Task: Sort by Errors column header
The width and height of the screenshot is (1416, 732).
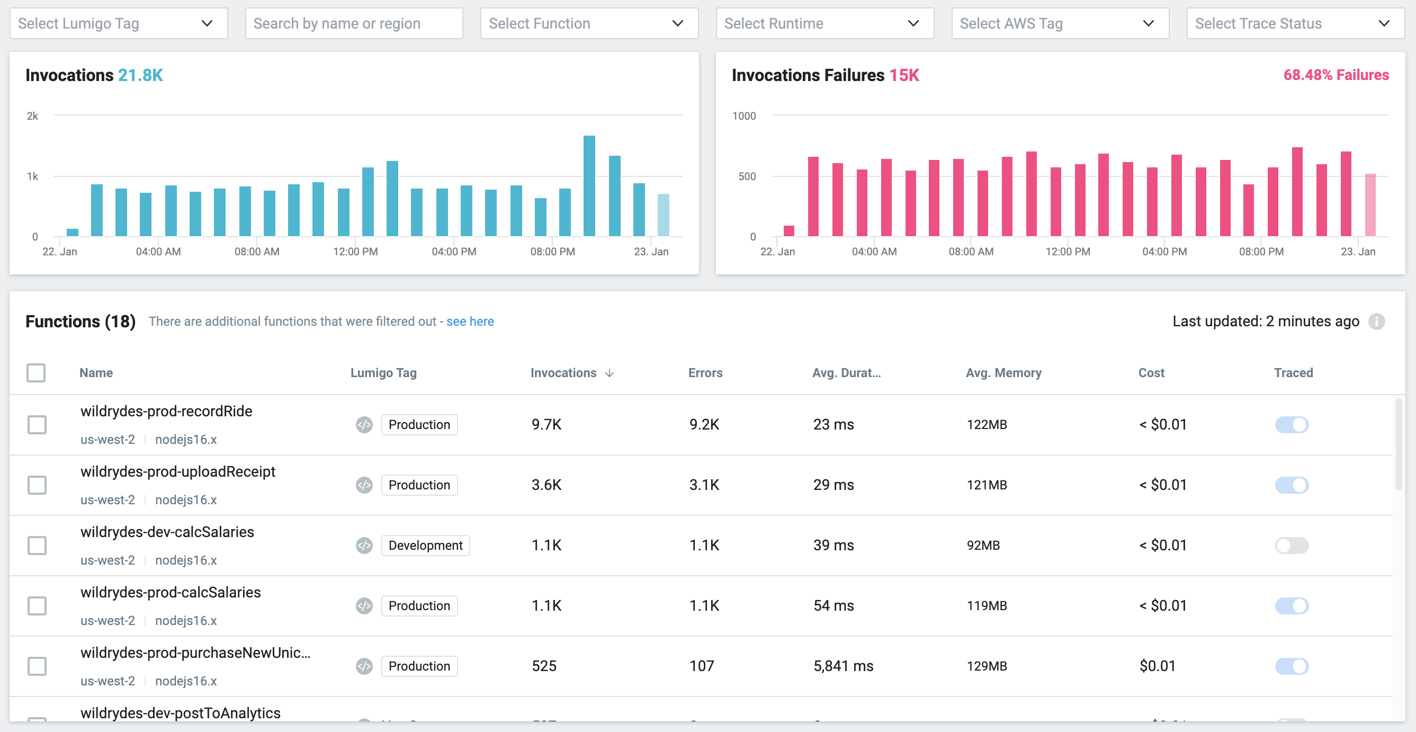Action: tap(705, 373)
